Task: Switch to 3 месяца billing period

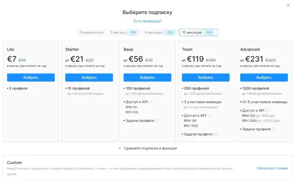Action: [124, 32]
